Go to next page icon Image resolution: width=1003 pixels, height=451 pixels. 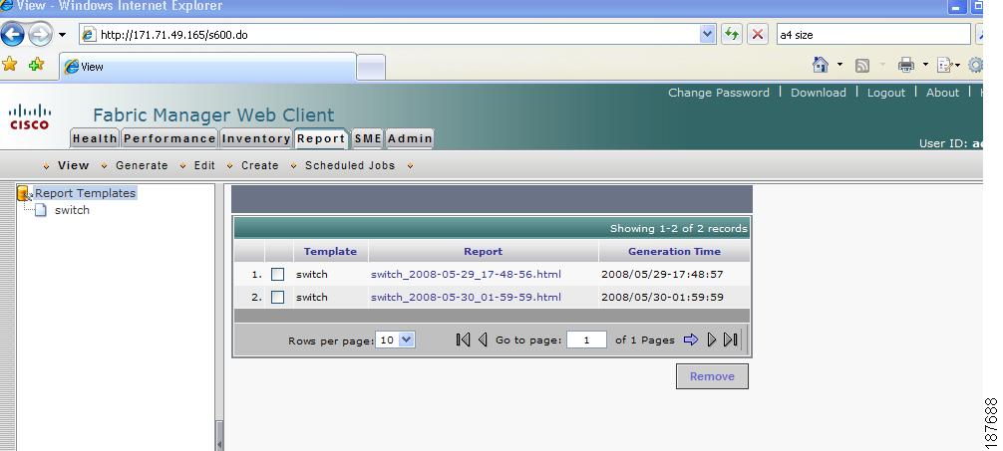[711, 339]
